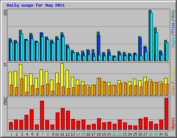Viewport: 177px width, 138px height.
Task: Click day label 25 on the x-axis
Action: point(135,134)
